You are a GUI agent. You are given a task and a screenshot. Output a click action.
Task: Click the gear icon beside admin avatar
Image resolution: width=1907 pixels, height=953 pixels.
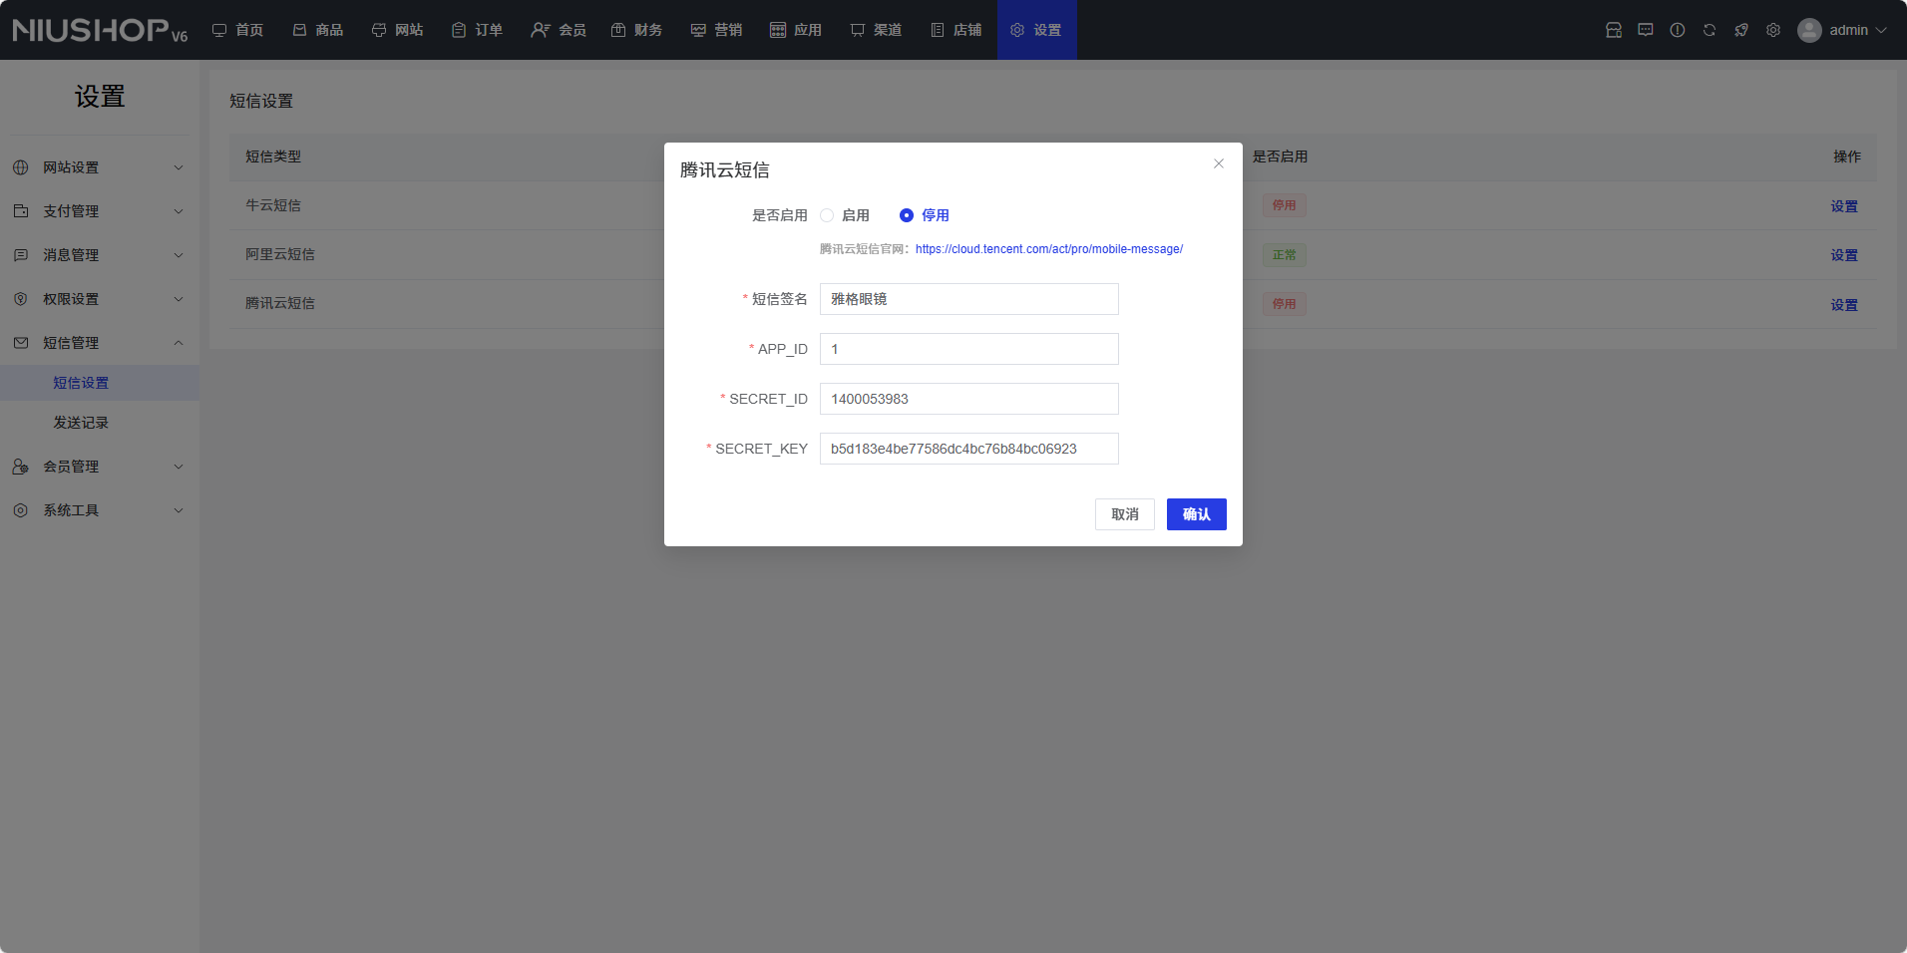pyautogui.click(x=1773, y=30)
